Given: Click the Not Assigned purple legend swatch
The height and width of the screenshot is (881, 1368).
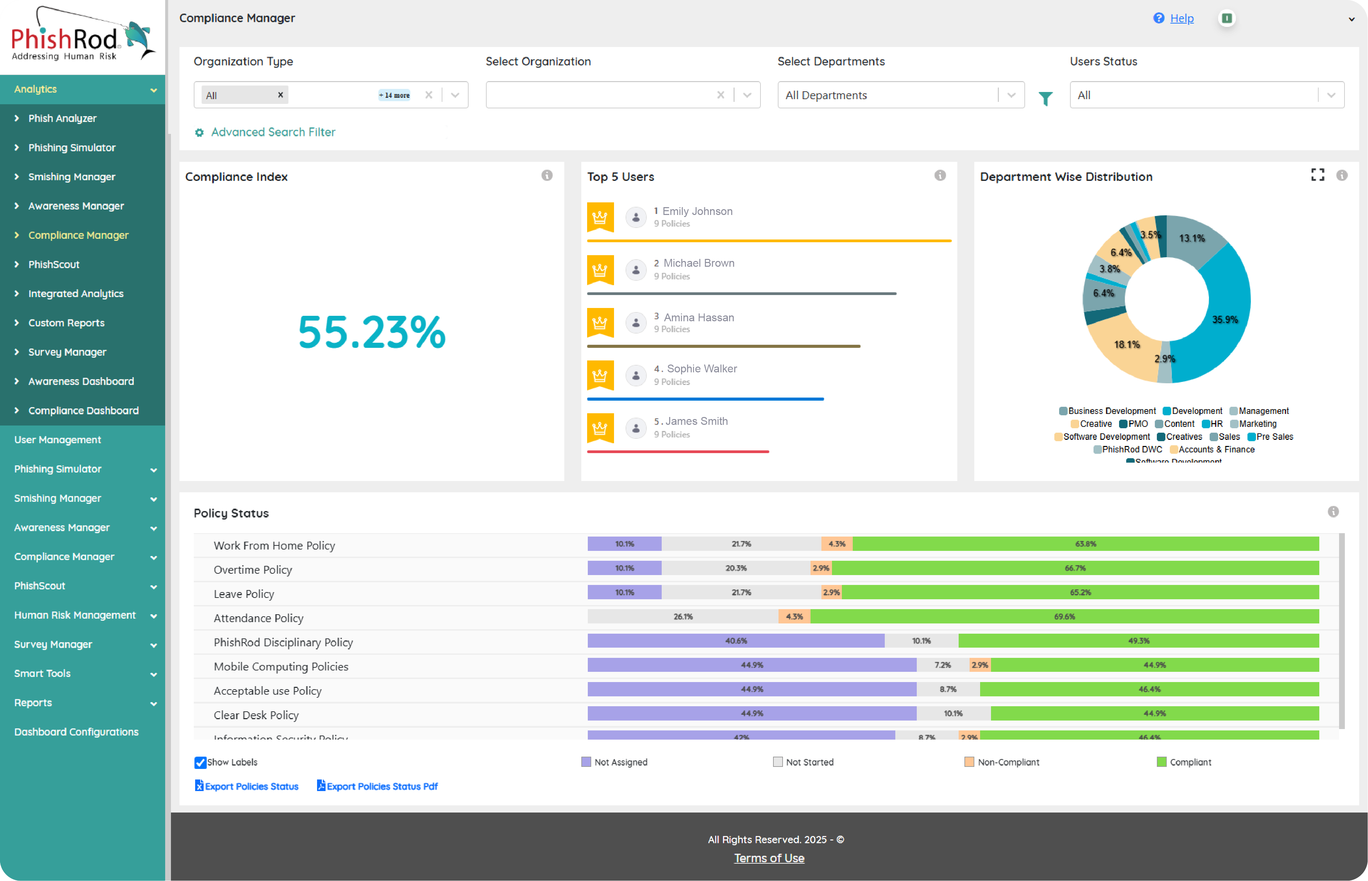Looking at the screenshot, I should click(586, 762).
